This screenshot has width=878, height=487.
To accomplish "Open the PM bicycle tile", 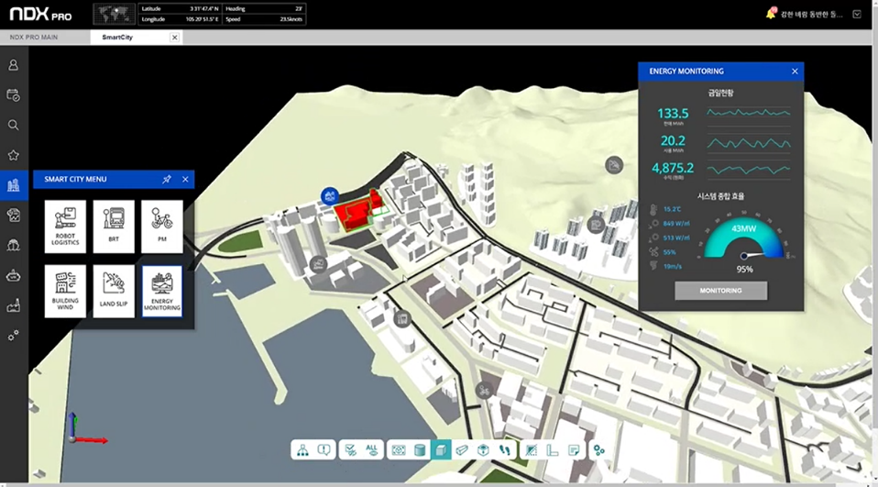I will (162, 227).
